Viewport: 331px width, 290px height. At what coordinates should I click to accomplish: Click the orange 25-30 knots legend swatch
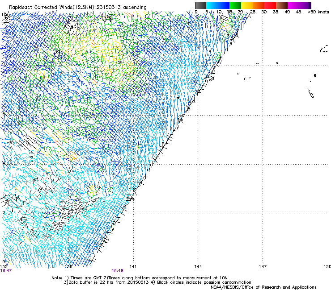259,5
